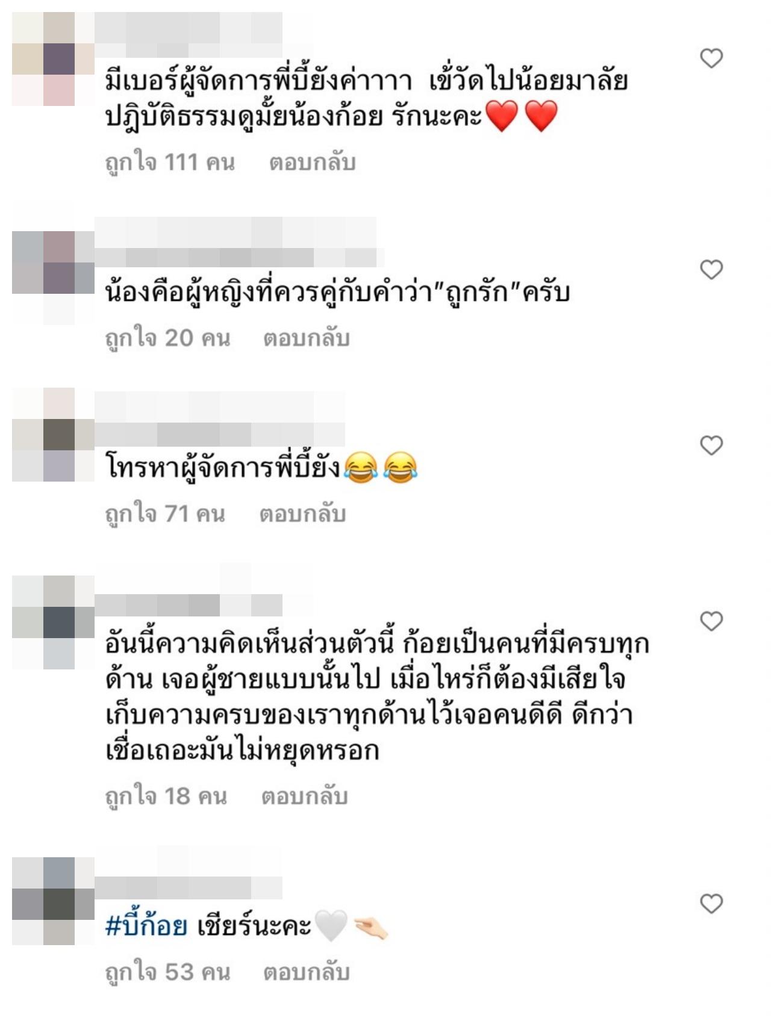Tap ตอบกลับ under the 18-likes comment
The width and height of the screenshot is (771, 1021).
[x=304, y=796]
